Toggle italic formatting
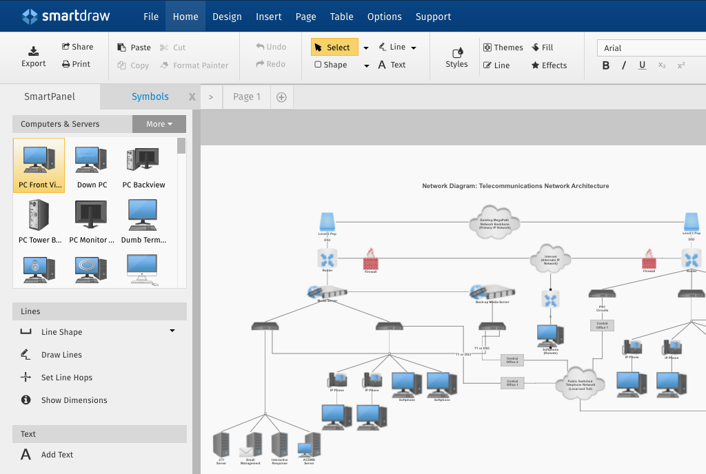Screen dimensions: 706x474 [x=623, y=65]
